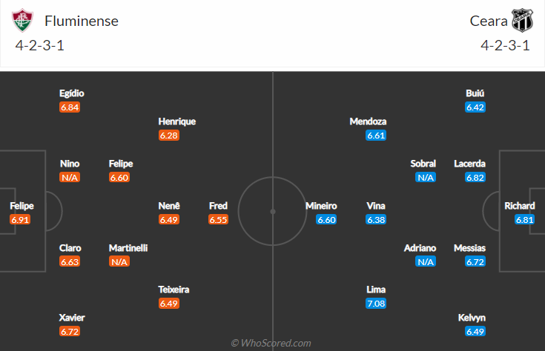545x351 pixels.
Task: Click Lima's 7.08 rating badge
Action: tap(376, 304)
